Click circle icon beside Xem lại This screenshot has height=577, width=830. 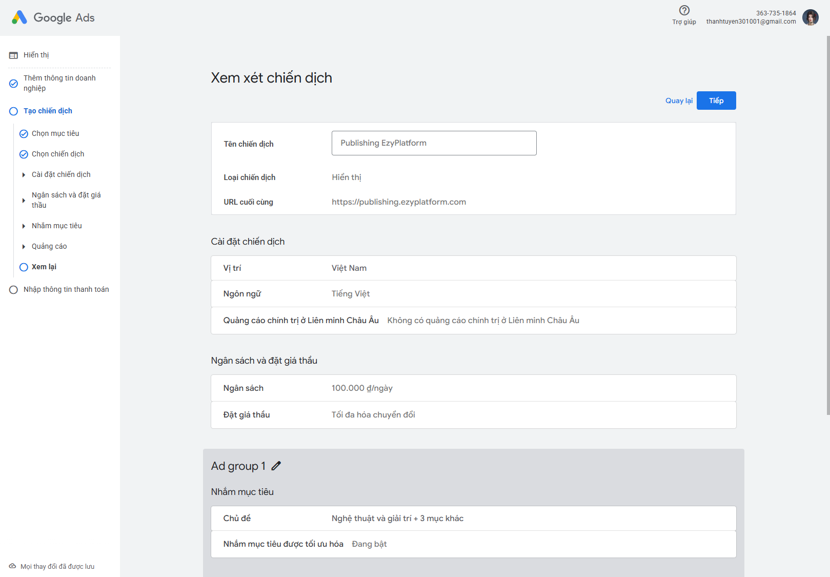pos(24,267)
